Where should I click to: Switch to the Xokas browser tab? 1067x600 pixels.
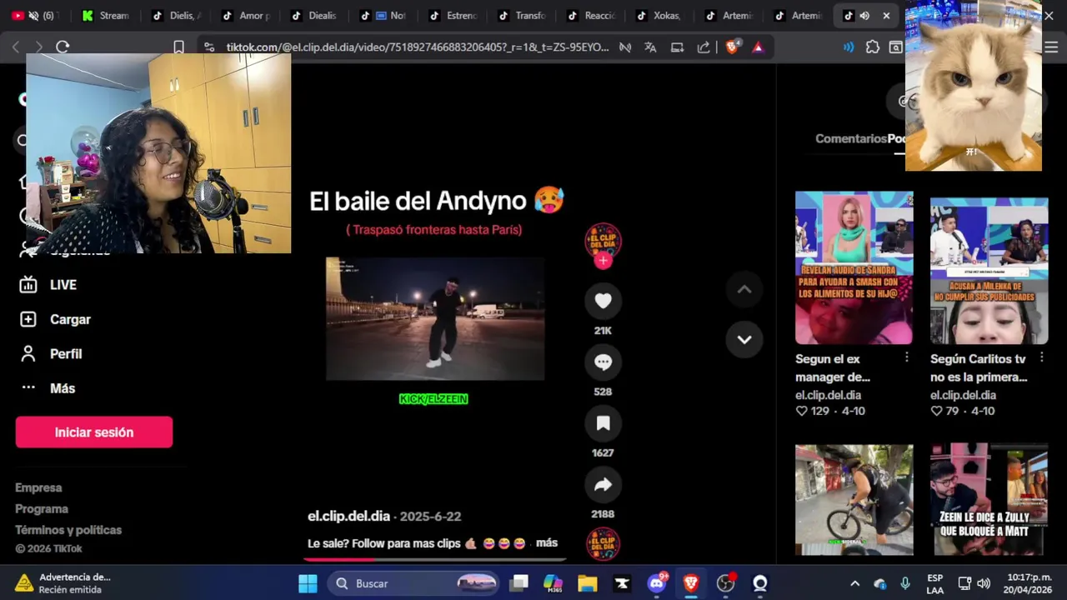pyautogui.click(x=660, y=16)
